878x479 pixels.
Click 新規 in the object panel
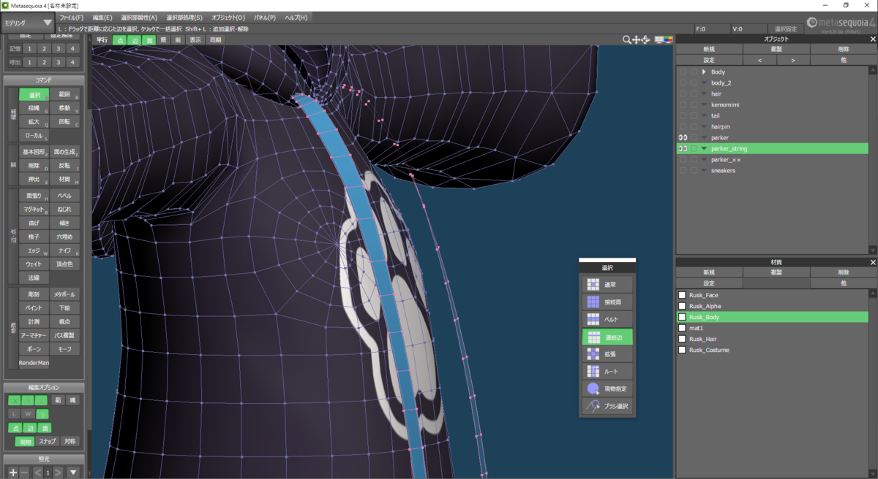[708, 49]
